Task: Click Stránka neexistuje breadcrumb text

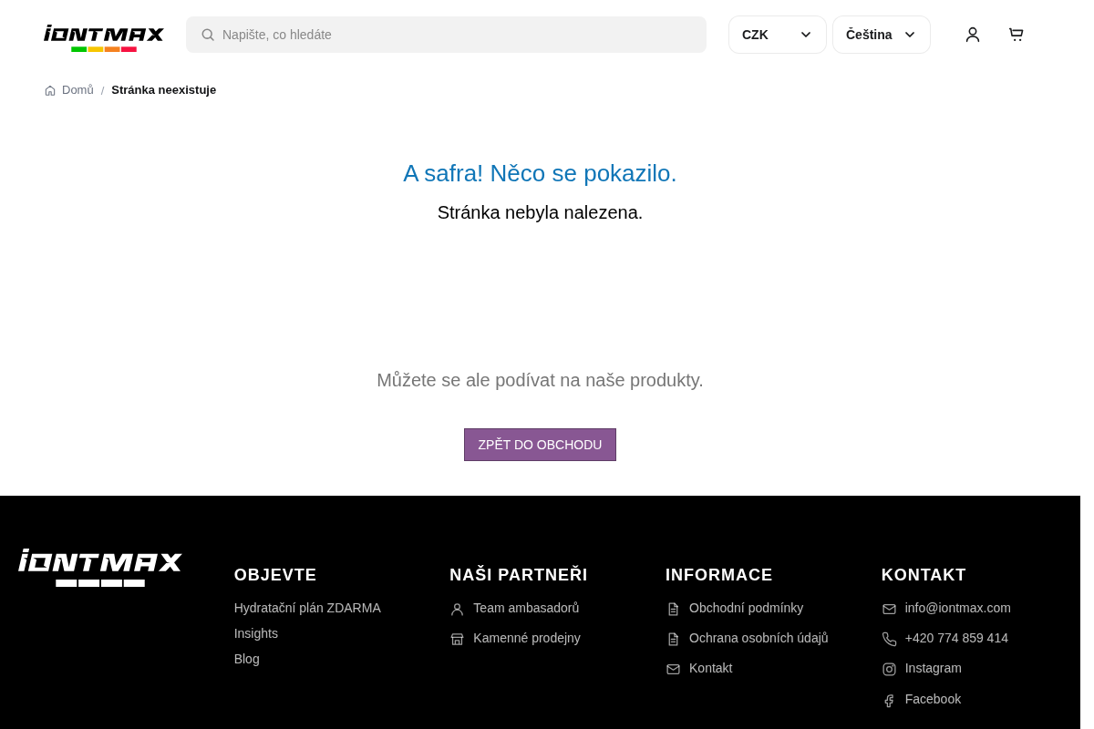Action: tap(163, 90)
